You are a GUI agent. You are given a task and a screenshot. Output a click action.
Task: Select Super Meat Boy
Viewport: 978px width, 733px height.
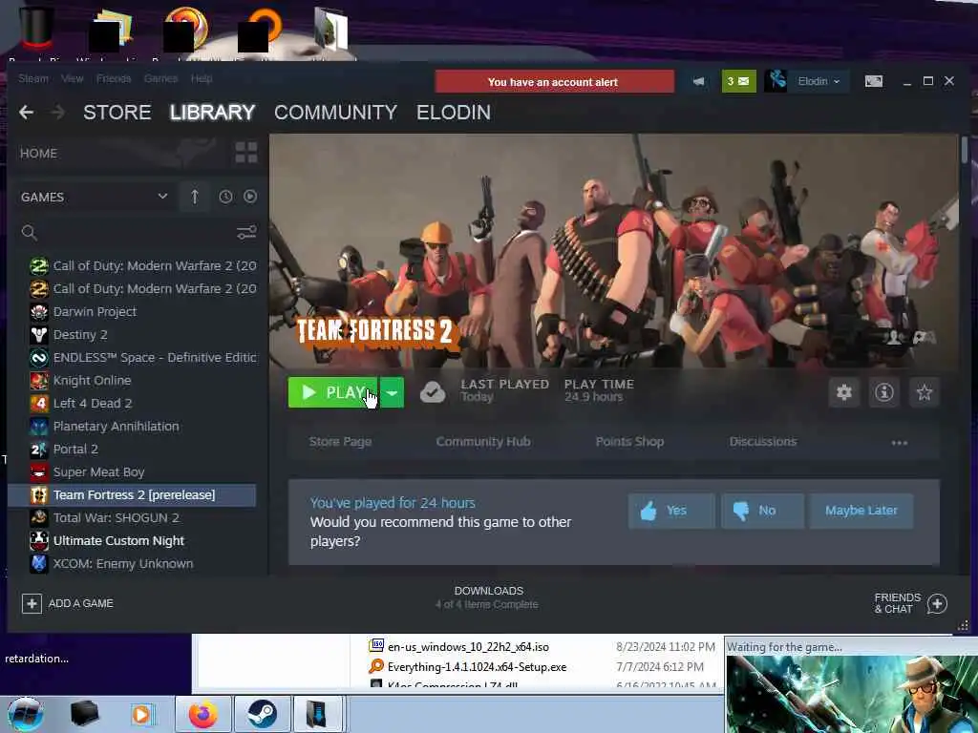[x=133, y=471]
